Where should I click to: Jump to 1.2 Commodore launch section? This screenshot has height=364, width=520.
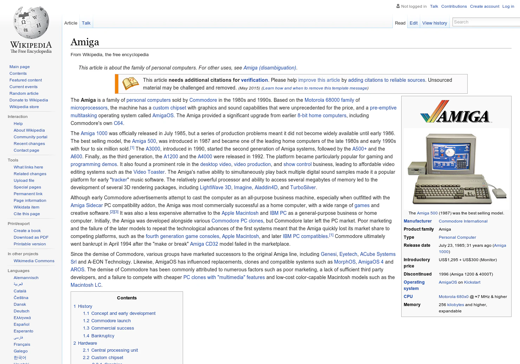tap(107, 321)
